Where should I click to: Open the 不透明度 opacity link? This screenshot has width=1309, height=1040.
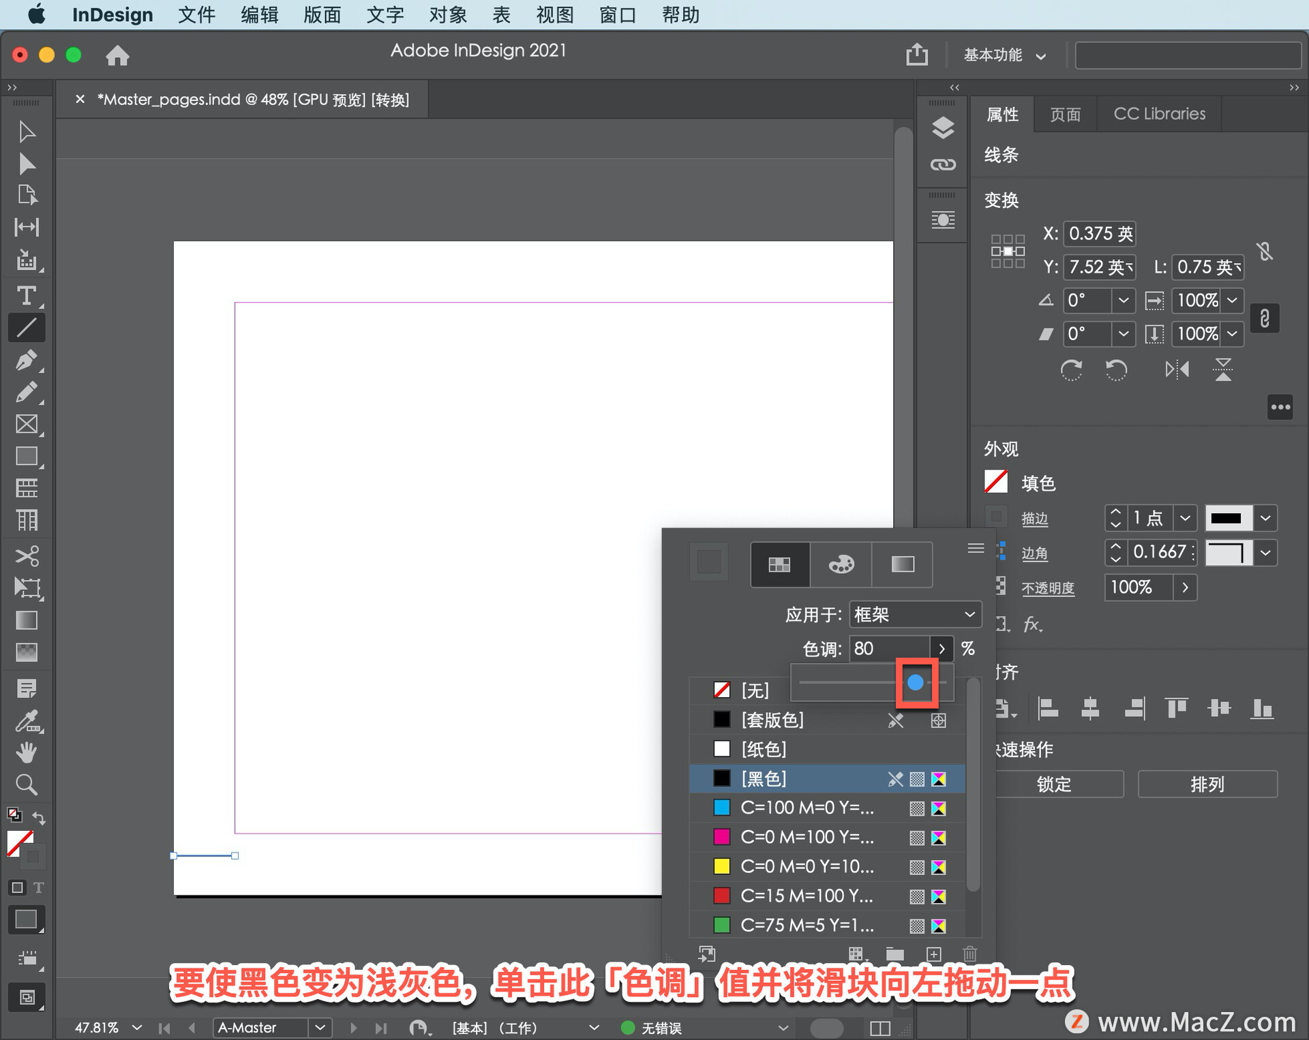point(1048,588)
